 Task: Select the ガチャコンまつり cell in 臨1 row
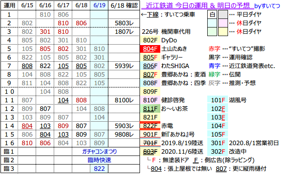pos(99,151)
